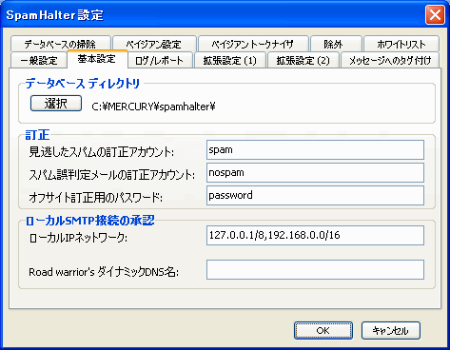450x350 pixels.
Task: Open the ベイジアントークナイザ tab
Action: coord(253,44)
